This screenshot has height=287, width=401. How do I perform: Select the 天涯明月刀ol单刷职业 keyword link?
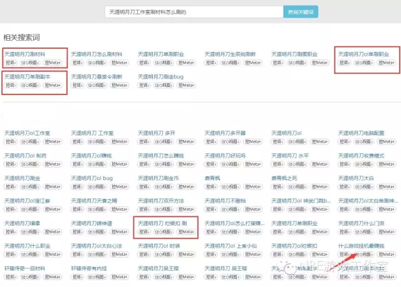coord(363,54)
